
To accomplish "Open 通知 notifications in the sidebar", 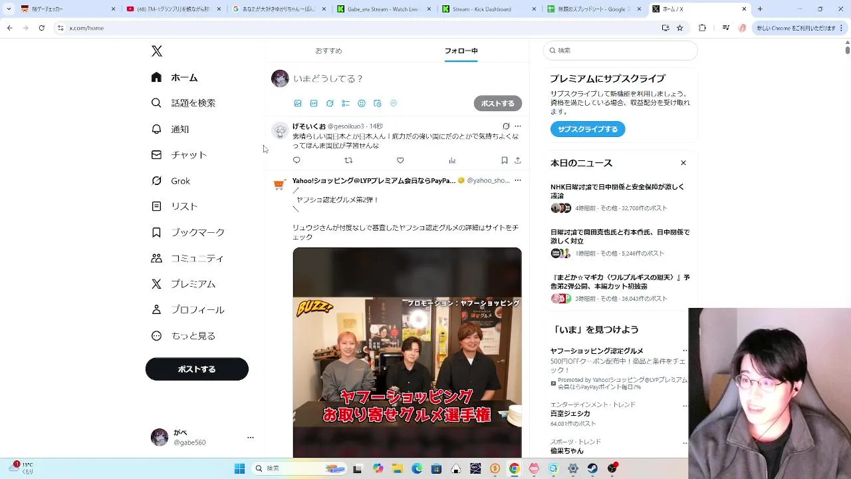I will coord(170,129).
